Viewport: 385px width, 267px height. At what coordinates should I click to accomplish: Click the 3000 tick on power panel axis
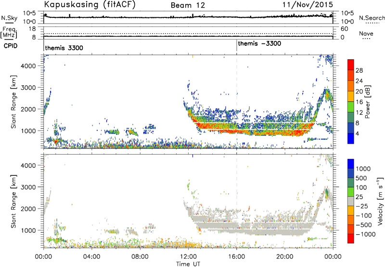28,88
